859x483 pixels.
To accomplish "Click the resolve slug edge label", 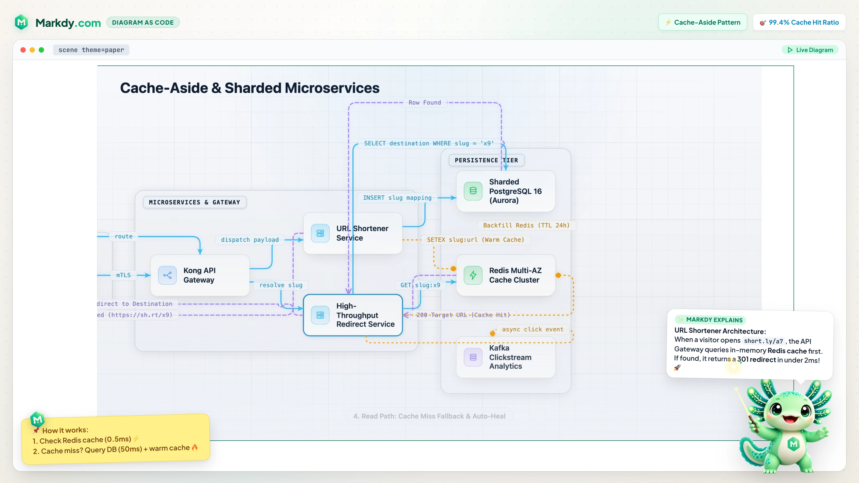I will [x=281, y=285].
